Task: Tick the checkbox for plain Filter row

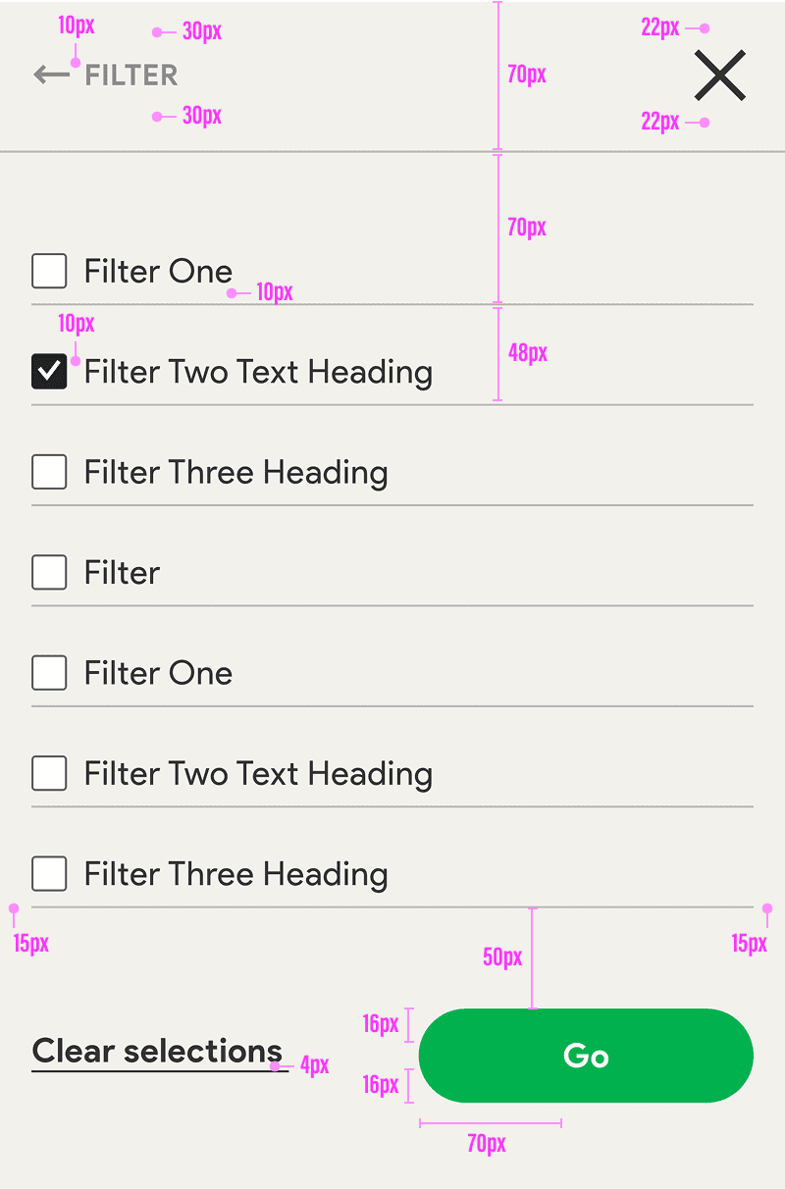Action: (x=49, y=572)
